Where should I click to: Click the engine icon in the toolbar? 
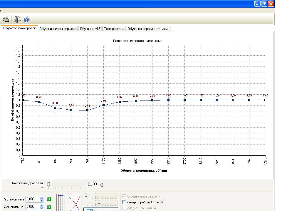pyautogui.click(x=6, y=20)
